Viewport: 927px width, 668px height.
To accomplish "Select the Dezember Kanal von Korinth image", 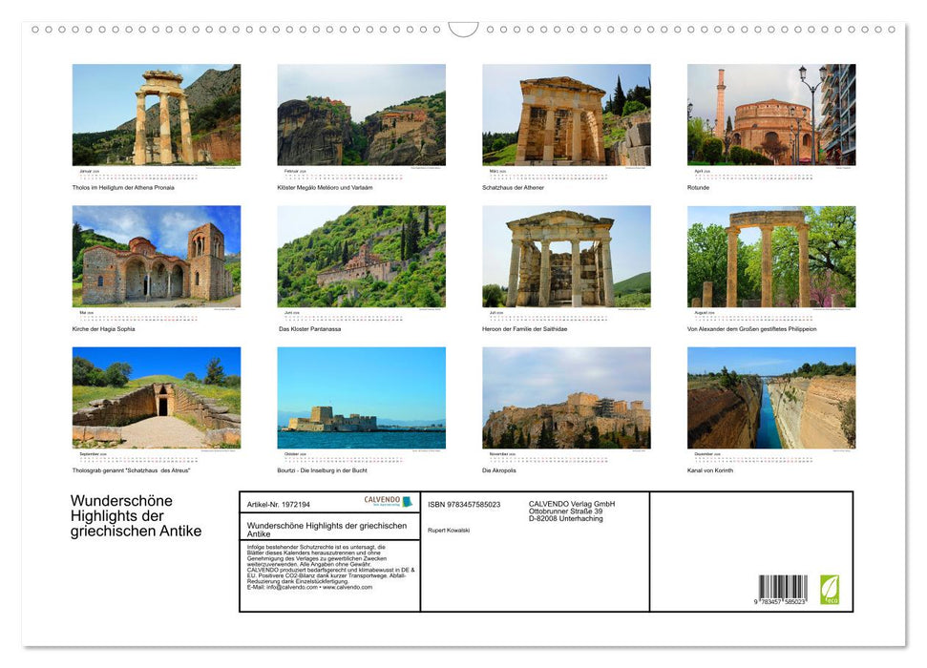I will (771, 398).
